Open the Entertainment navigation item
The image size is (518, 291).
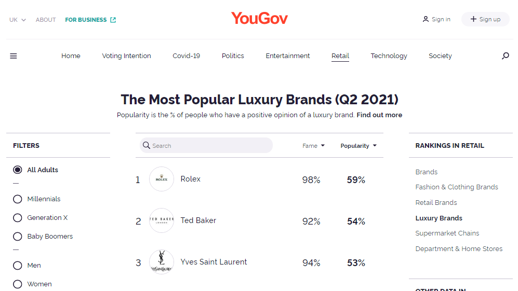pyautogui.click(x=288, y=56)
